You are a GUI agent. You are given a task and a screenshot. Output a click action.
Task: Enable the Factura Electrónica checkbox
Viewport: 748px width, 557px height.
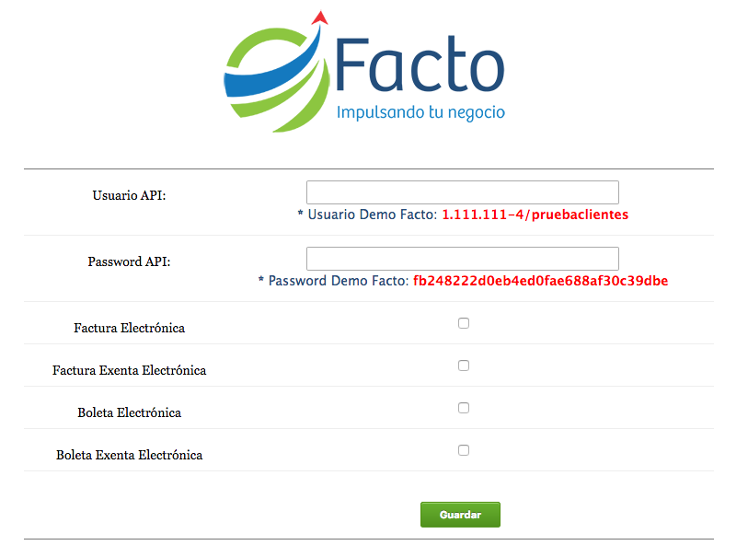coord(464,323)
